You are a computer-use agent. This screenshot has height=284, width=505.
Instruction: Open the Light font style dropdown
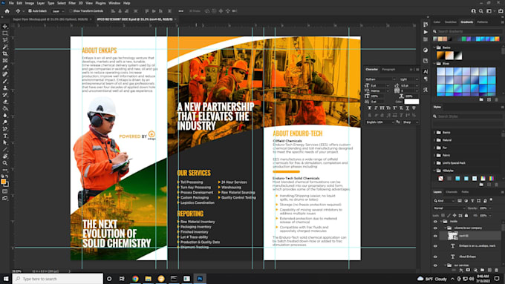tap(408, 79)
